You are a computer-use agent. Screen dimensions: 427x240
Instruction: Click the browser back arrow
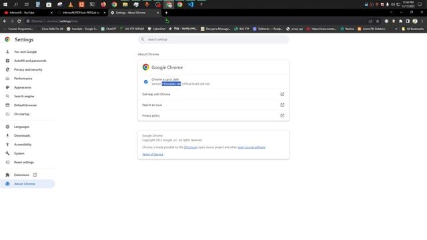pyautogui.click(x=5, y=21)
